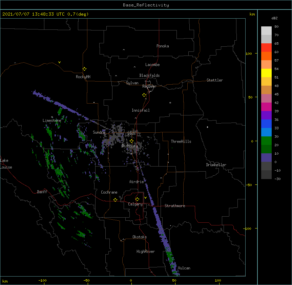
Task: Select the bright yellow legend swatch
Action: [266, 73]
